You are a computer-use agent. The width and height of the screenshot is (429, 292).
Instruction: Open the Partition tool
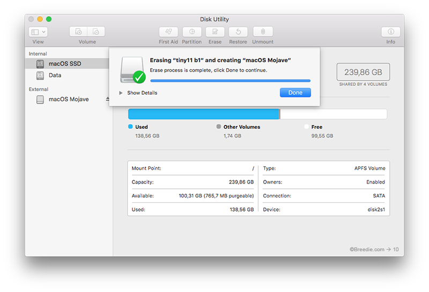point(192,32)
